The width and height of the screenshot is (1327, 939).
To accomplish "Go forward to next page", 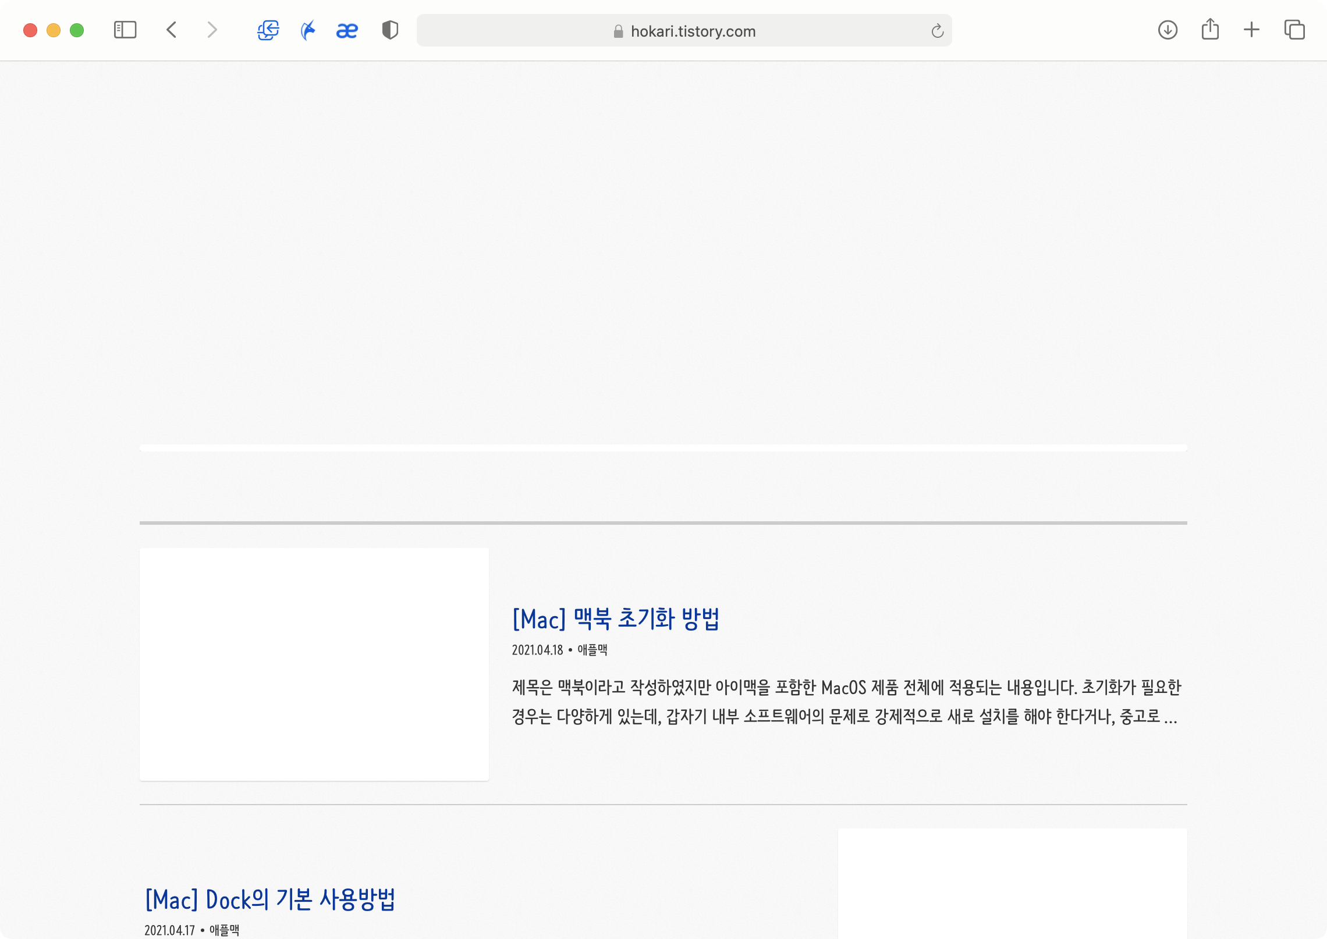I will pos(212,30).
